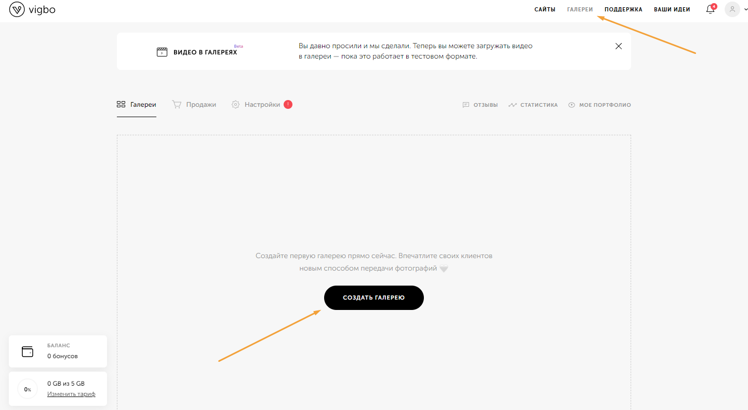Screen dimensions: 748x410
Task: Open the notifications bell
Action: pyautogui.click(x=710, y=10)
